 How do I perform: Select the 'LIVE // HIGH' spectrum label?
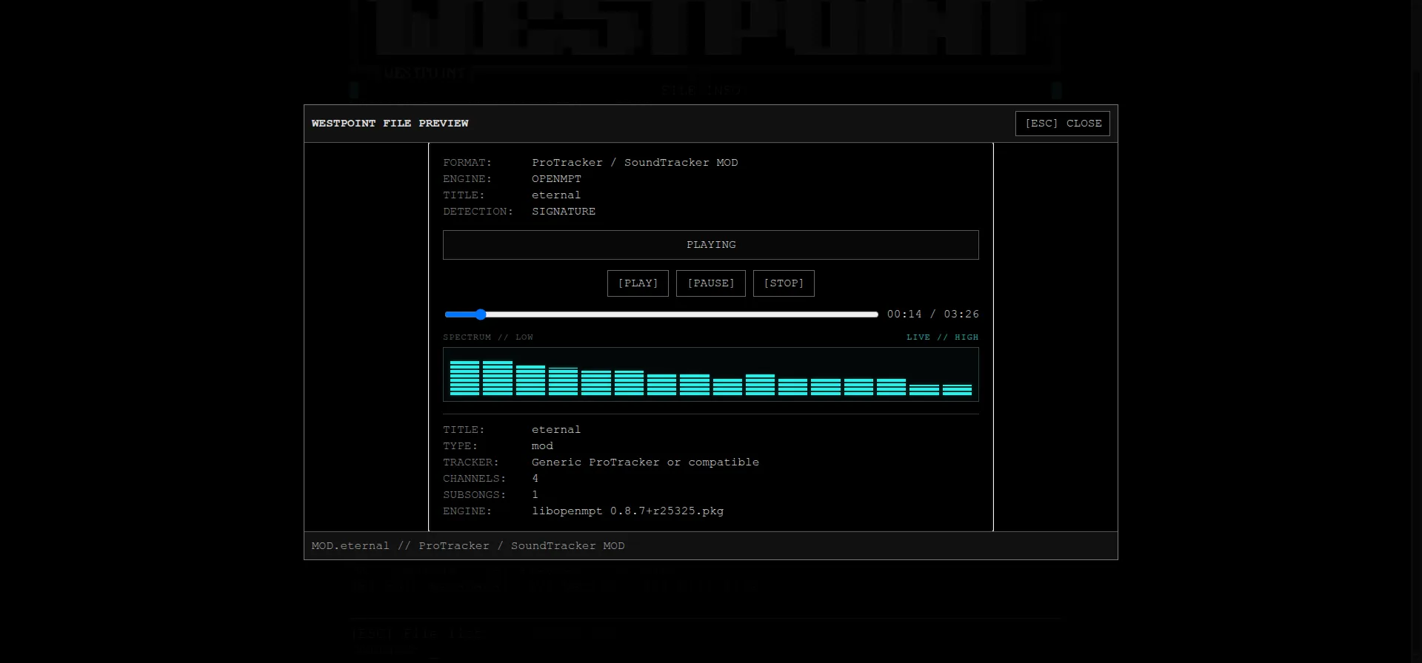942,337
